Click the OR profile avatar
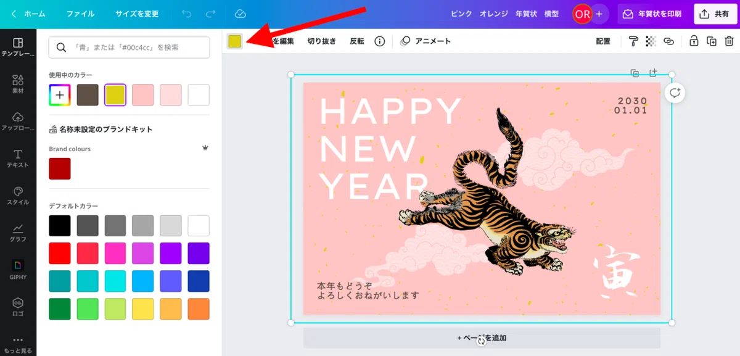The width and height of the screenshot is (740, 356). pyautogui.click(x=582, y=14)
